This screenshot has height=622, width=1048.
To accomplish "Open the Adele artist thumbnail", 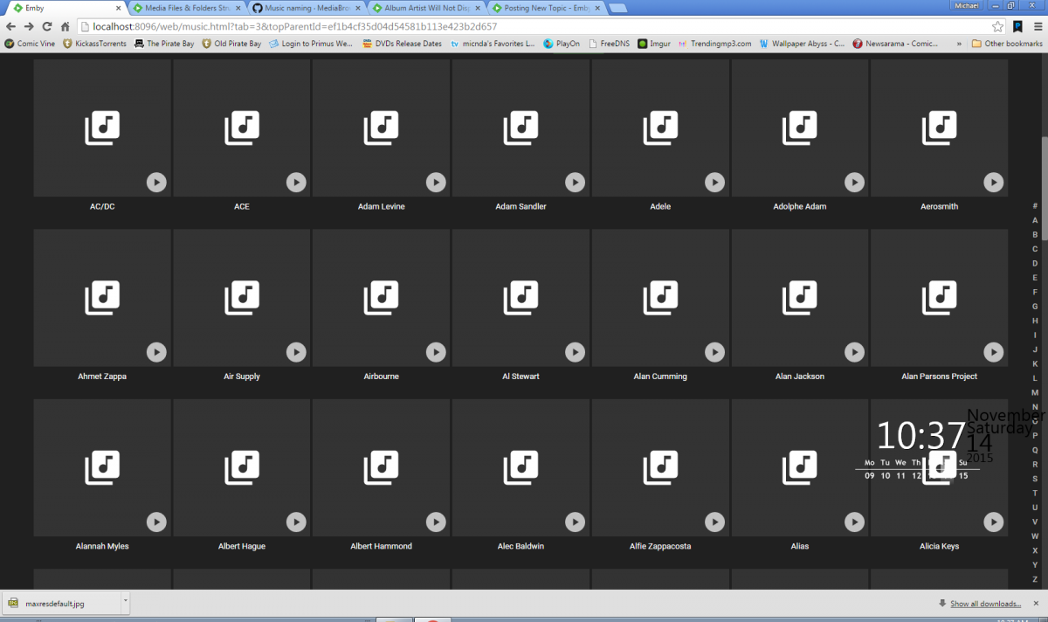I will point(660,128).
